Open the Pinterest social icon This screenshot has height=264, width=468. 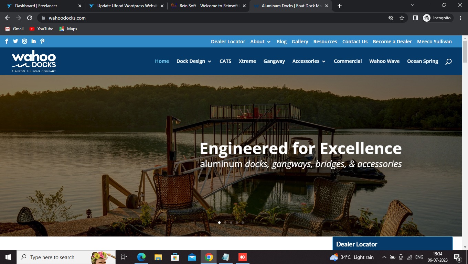pyautogui.click(x=42, y=41)
